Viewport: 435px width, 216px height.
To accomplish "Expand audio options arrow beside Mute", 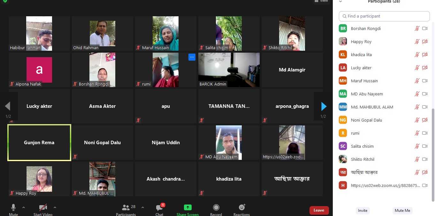I will pos(24,207).
